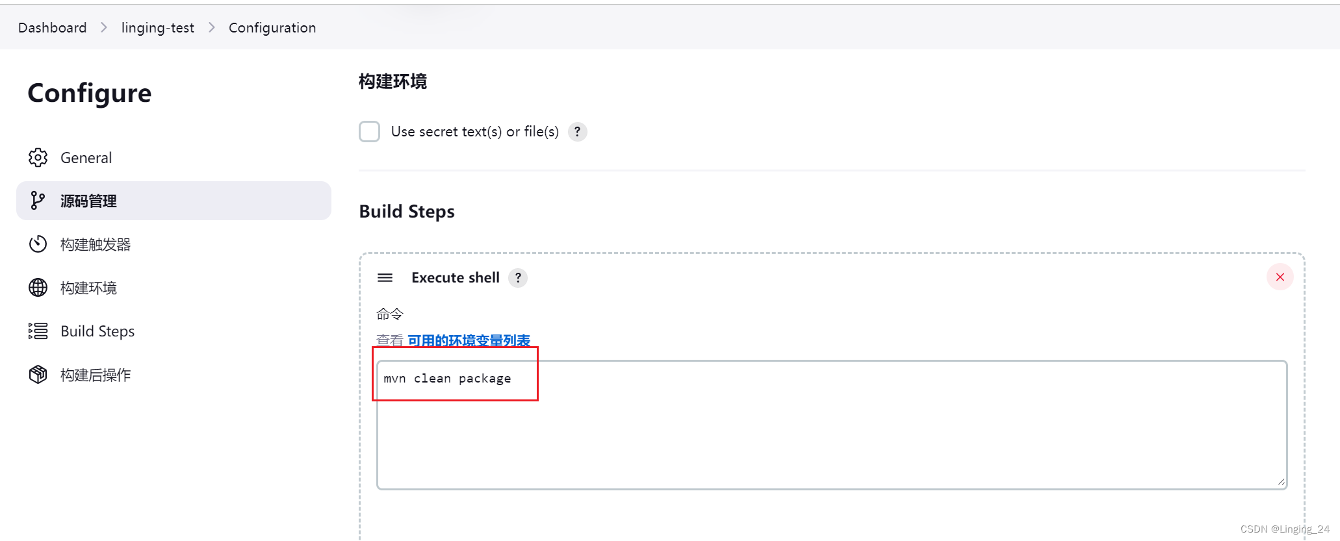The image size is (1340, 541).
Task: Click the 构建后操作 package icon
Action: pos(38,375)
